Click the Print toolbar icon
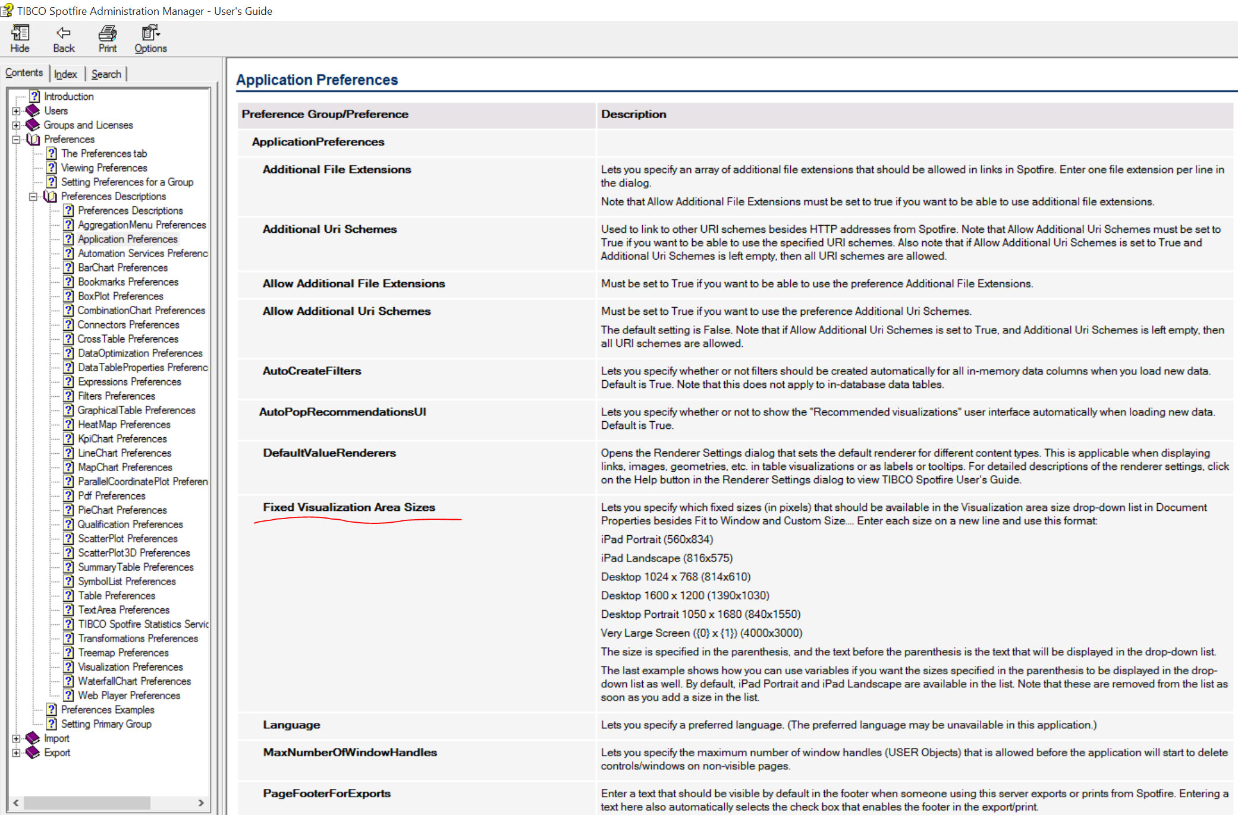1238x815 pixels. click(x=107, y=33)
